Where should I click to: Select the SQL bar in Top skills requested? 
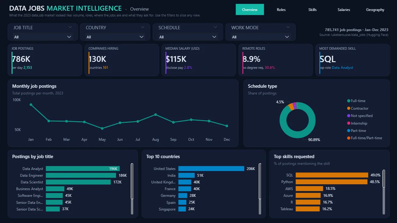coord(332,175)
